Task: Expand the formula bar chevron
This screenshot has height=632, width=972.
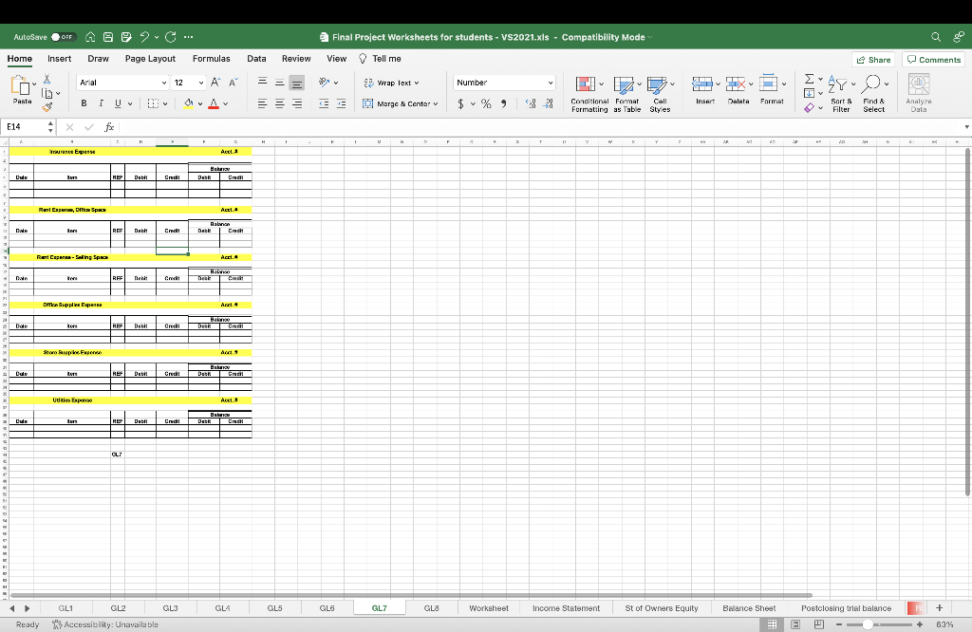Action: click(x=966, y=127)
